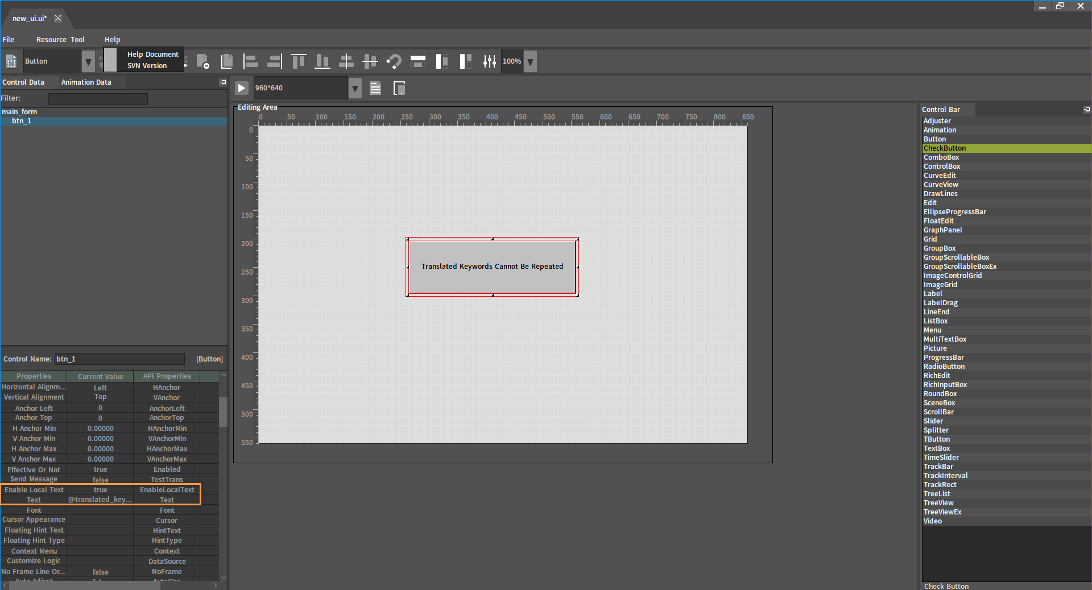Click the align right edges icon

click(274, 61)
